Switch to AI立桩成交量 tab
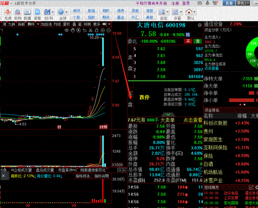Screen dimensions: 258x208 click(x=21, y=170)
